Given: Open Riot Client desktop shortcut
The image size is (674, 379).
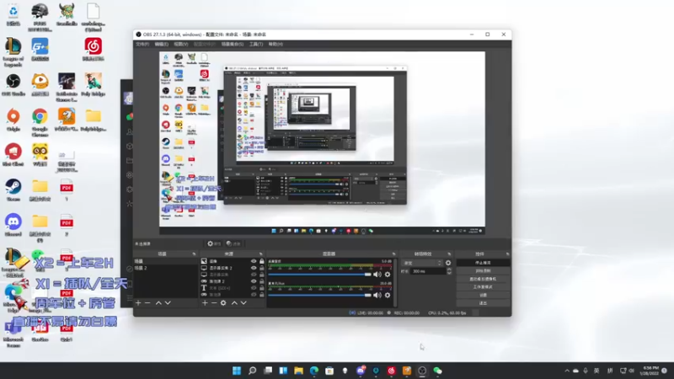Looking at the screenshot, I should [13, 155].
